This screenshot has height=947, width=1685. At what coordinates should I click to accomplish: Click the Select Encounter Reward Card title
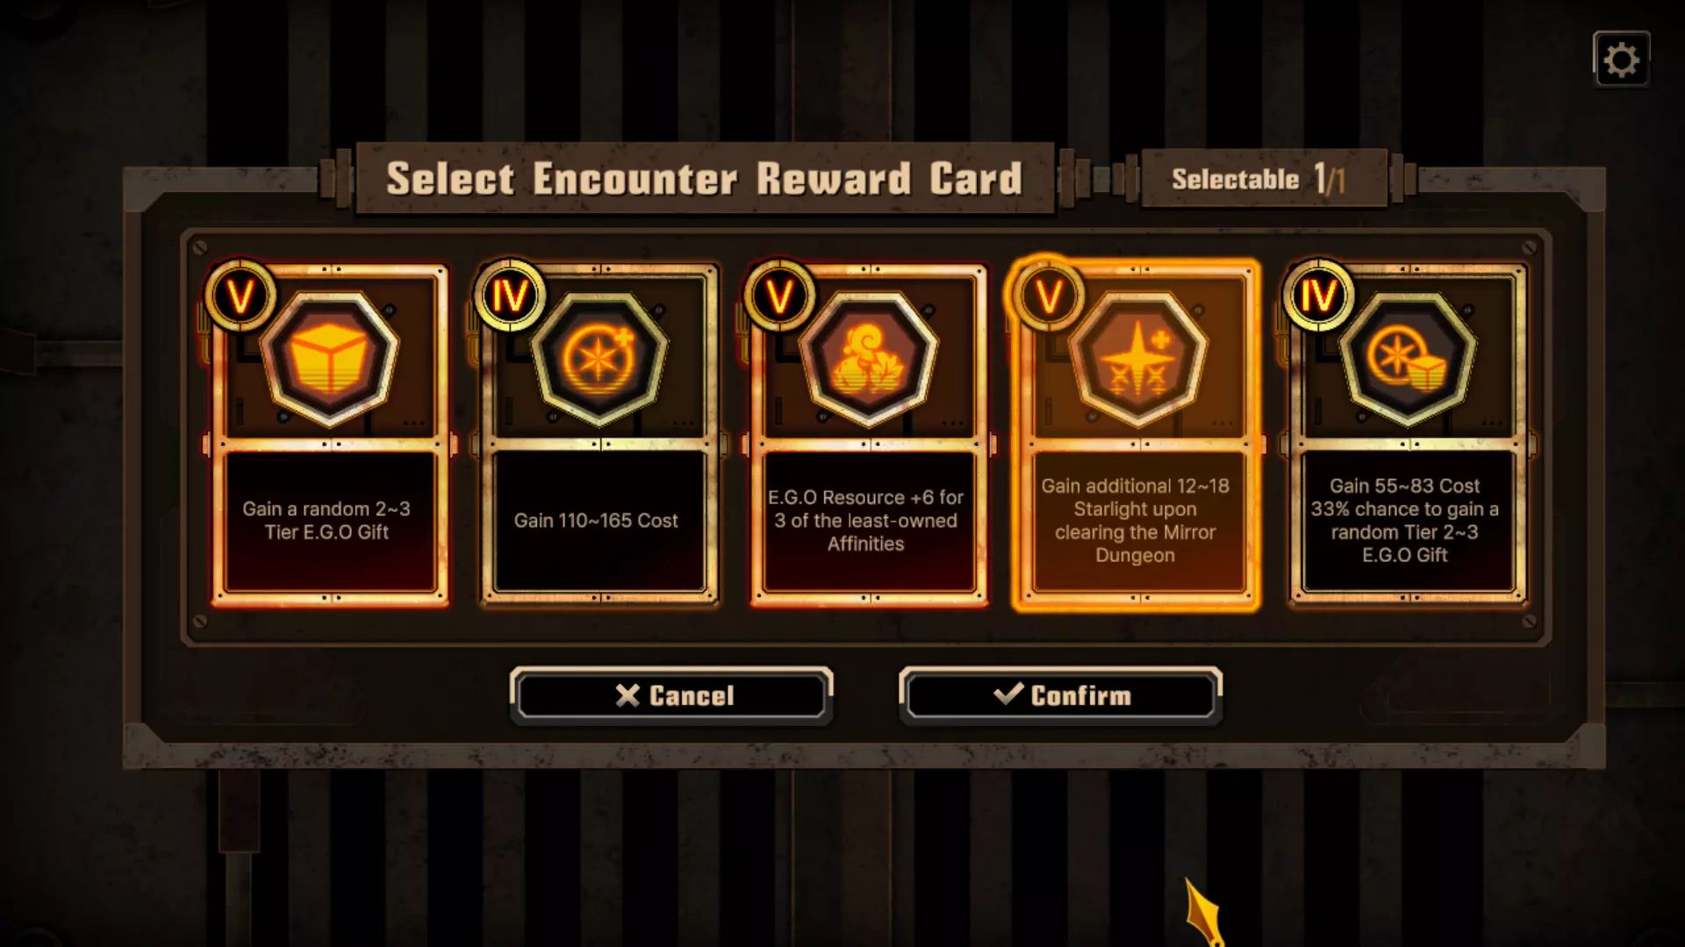coord(705,179)
